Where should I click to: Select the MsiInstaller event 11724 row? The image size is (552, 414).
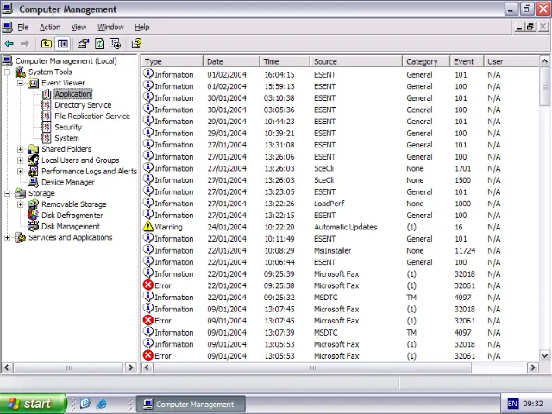coord(340,250)
